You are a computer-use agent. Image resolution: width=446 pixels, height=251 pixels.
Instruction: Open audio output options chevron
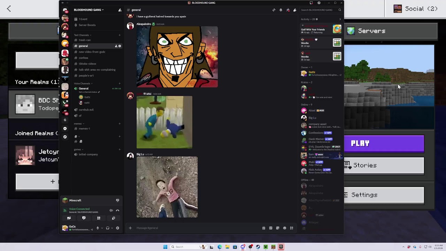(111, 228)
